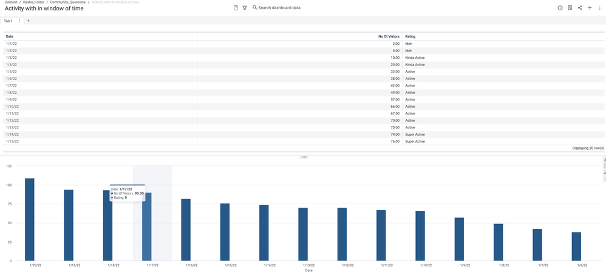The width and height of the screenshot is (606, 272).
Task: Sort by the No Of Vistors column header
Action: (389, 36)
